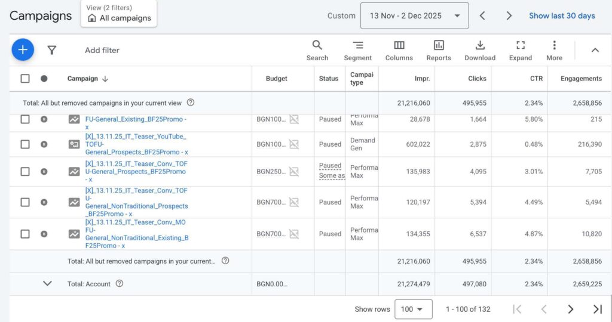The width and height of the screenshot is (612, 322).
Task: Sort by the Impr. column header
Action: tap(422, 79)
